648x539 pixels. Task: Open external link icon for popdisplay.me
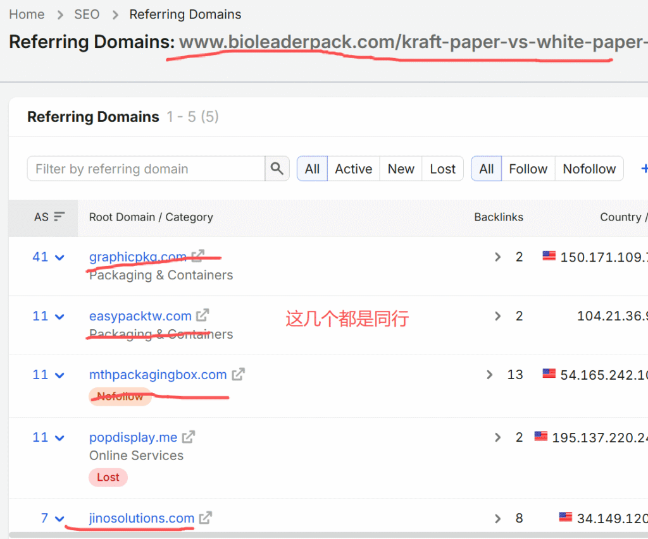(x=189, y=437)
